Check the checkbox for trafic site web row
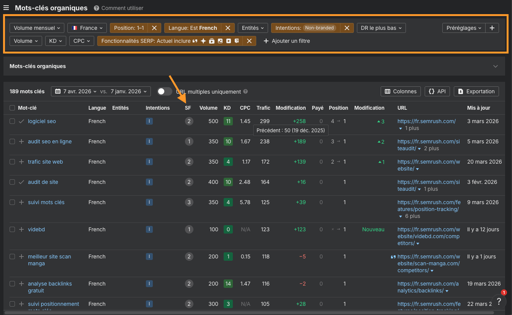The width and height of the screenshot is (512, 315). [x=12, y=162]
